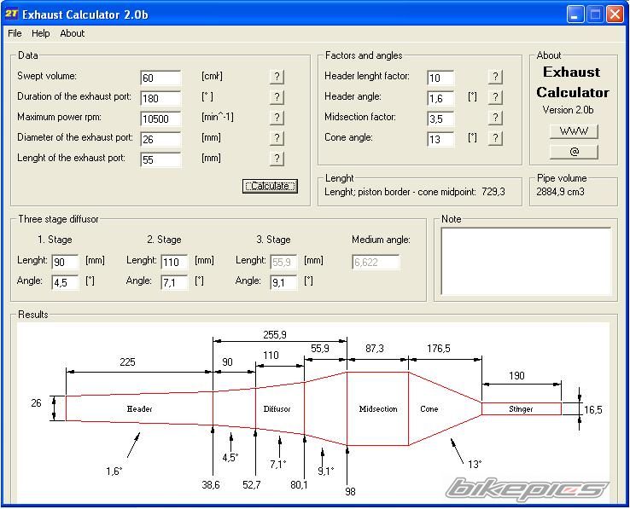Click the 52,7 diameter value
630x509 pixels.
252,485
